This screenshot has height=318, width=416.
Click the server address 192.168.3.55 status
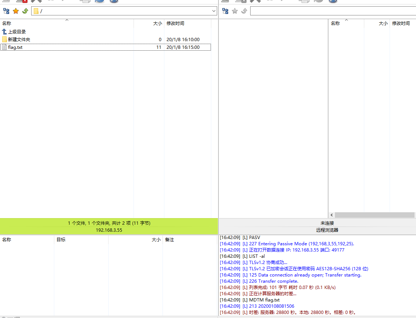tap(109, 230)
